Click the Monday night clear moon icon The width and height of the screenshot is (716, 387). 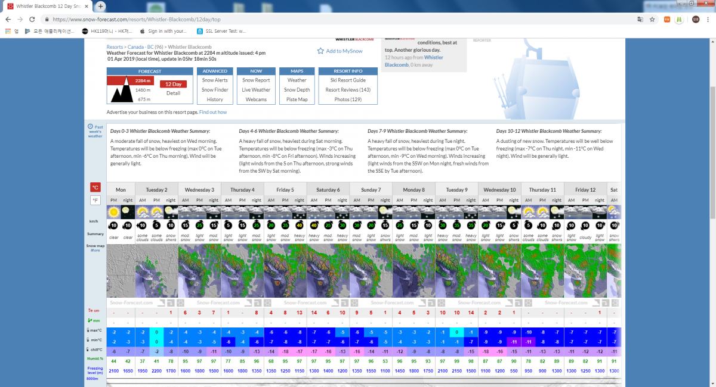click(x=128, y=212)
